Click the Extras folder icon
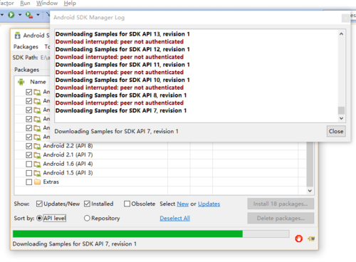The height and width of the screenshot is (262, 356). [37, 182]
